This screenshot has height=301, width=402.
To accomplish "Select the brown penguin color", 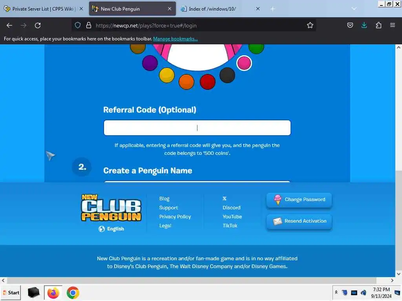I will click(x=138, y=48).
